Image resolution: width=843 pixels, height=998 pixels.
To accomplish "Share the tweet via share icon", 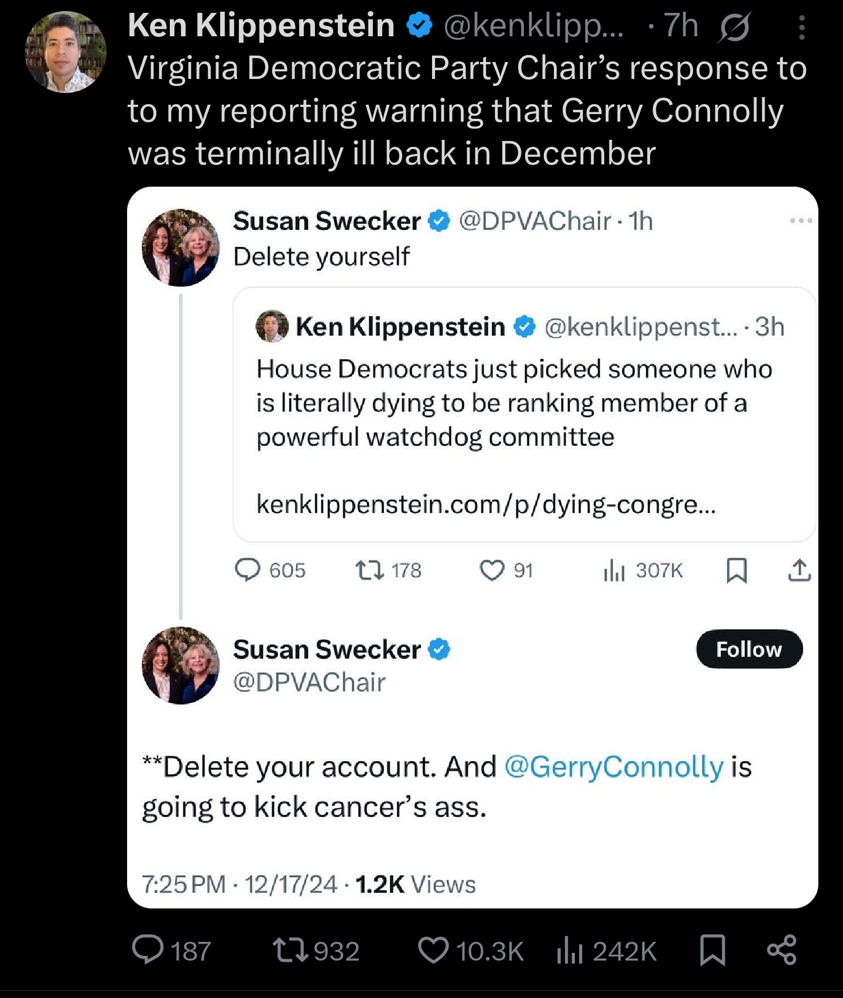I will tap(782, 950).
